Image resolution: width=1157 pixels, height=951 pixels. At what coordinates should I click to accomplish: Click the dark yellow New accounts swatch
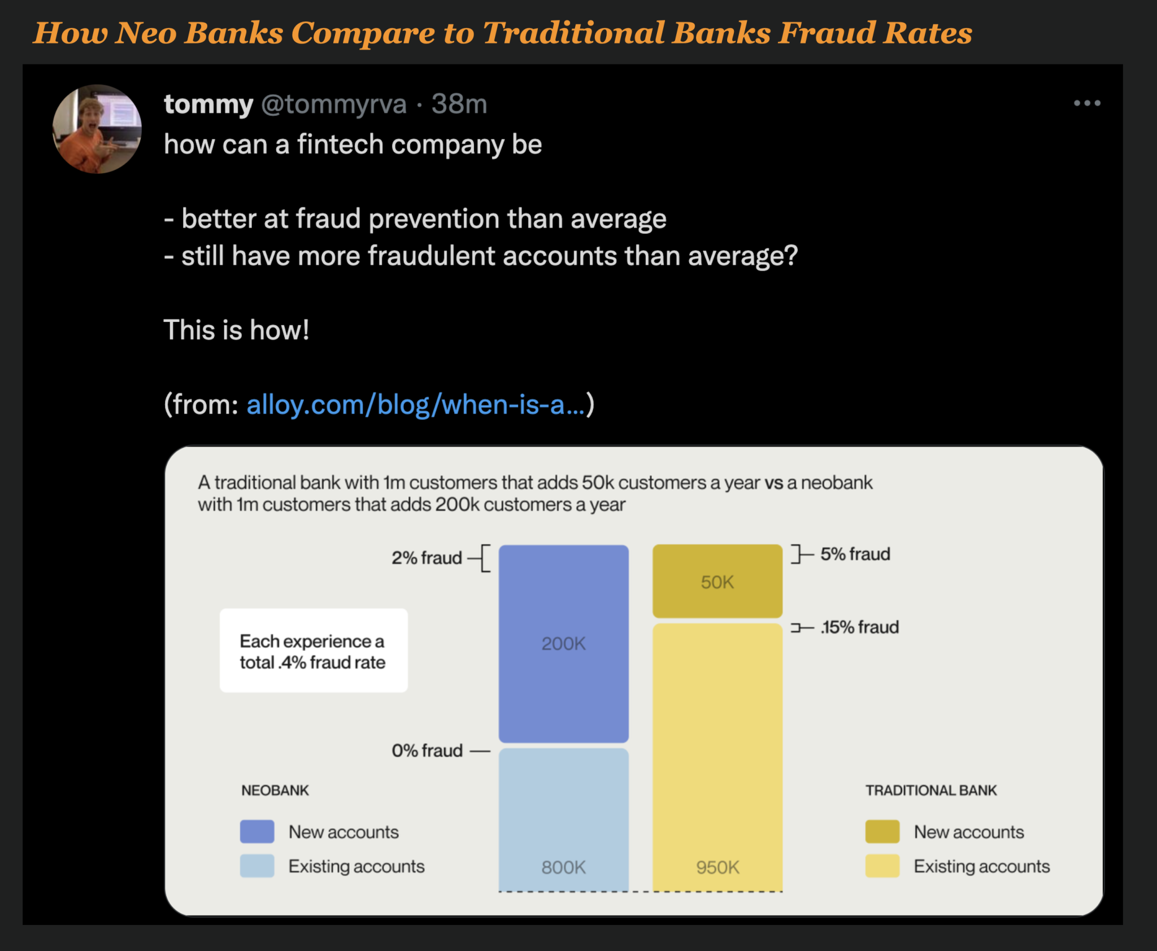pyautogui.click(x=881, y=831)
